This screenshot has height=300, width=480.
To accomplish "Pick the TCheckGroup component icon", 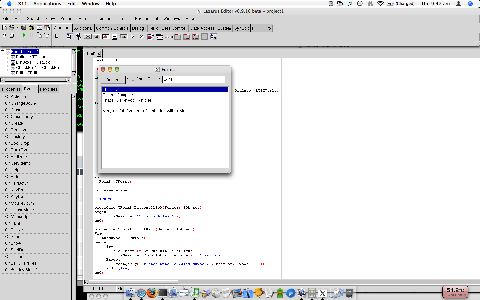I will click(196, 37).
